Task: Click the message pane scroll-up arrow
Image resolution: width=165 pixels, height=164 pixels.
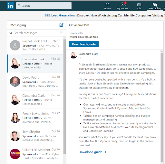Action: click(x=162, y=51)
